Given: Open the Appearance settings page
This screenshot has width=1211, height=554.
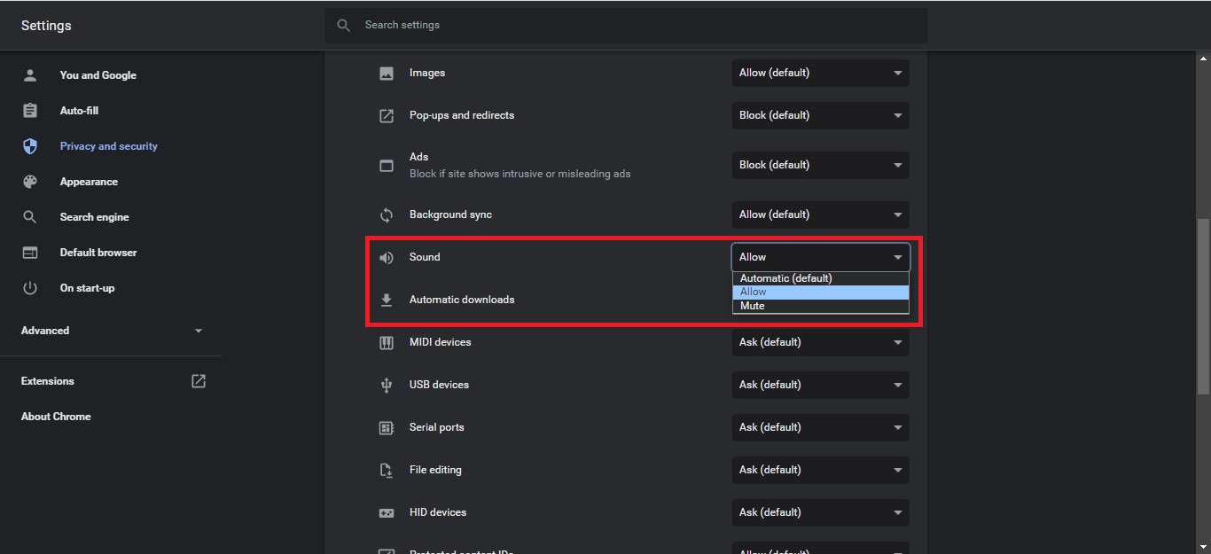Looking at the screenshot, I should (x=89, y=182).
